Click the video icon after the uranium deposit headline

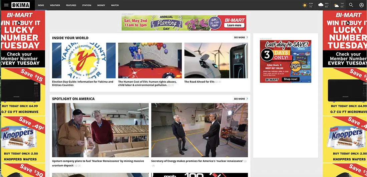(79, 166)
